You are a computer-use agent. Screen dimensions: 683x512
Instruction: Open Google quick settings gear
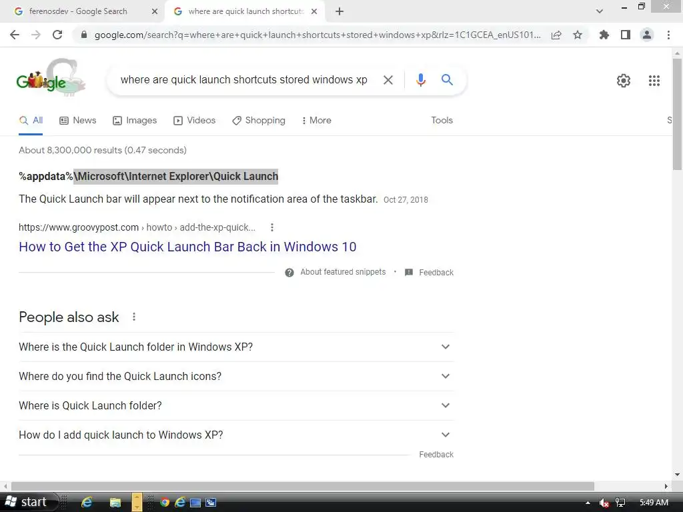click(624, 81)
